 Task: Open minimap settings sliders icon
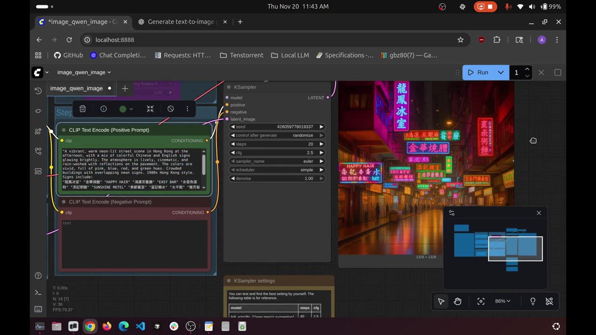click(x=452, y=213)
